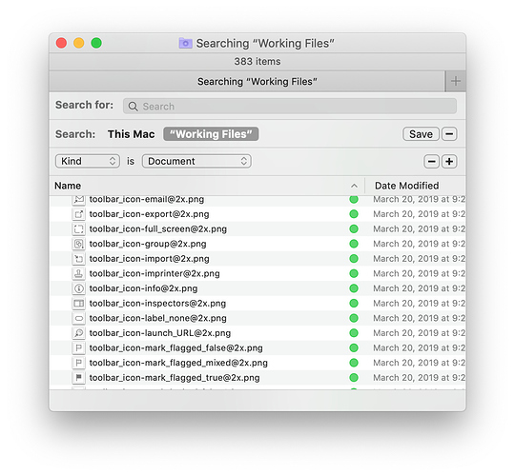Click the folder icon in the window title
The width and height of the screenshot is (515, 476).
pos(185,43)
